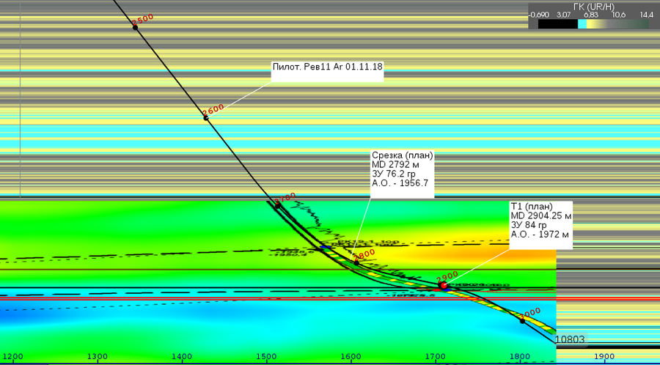Click the 2600 depth marker dot
660x365 pixels.
click(206, 117)
